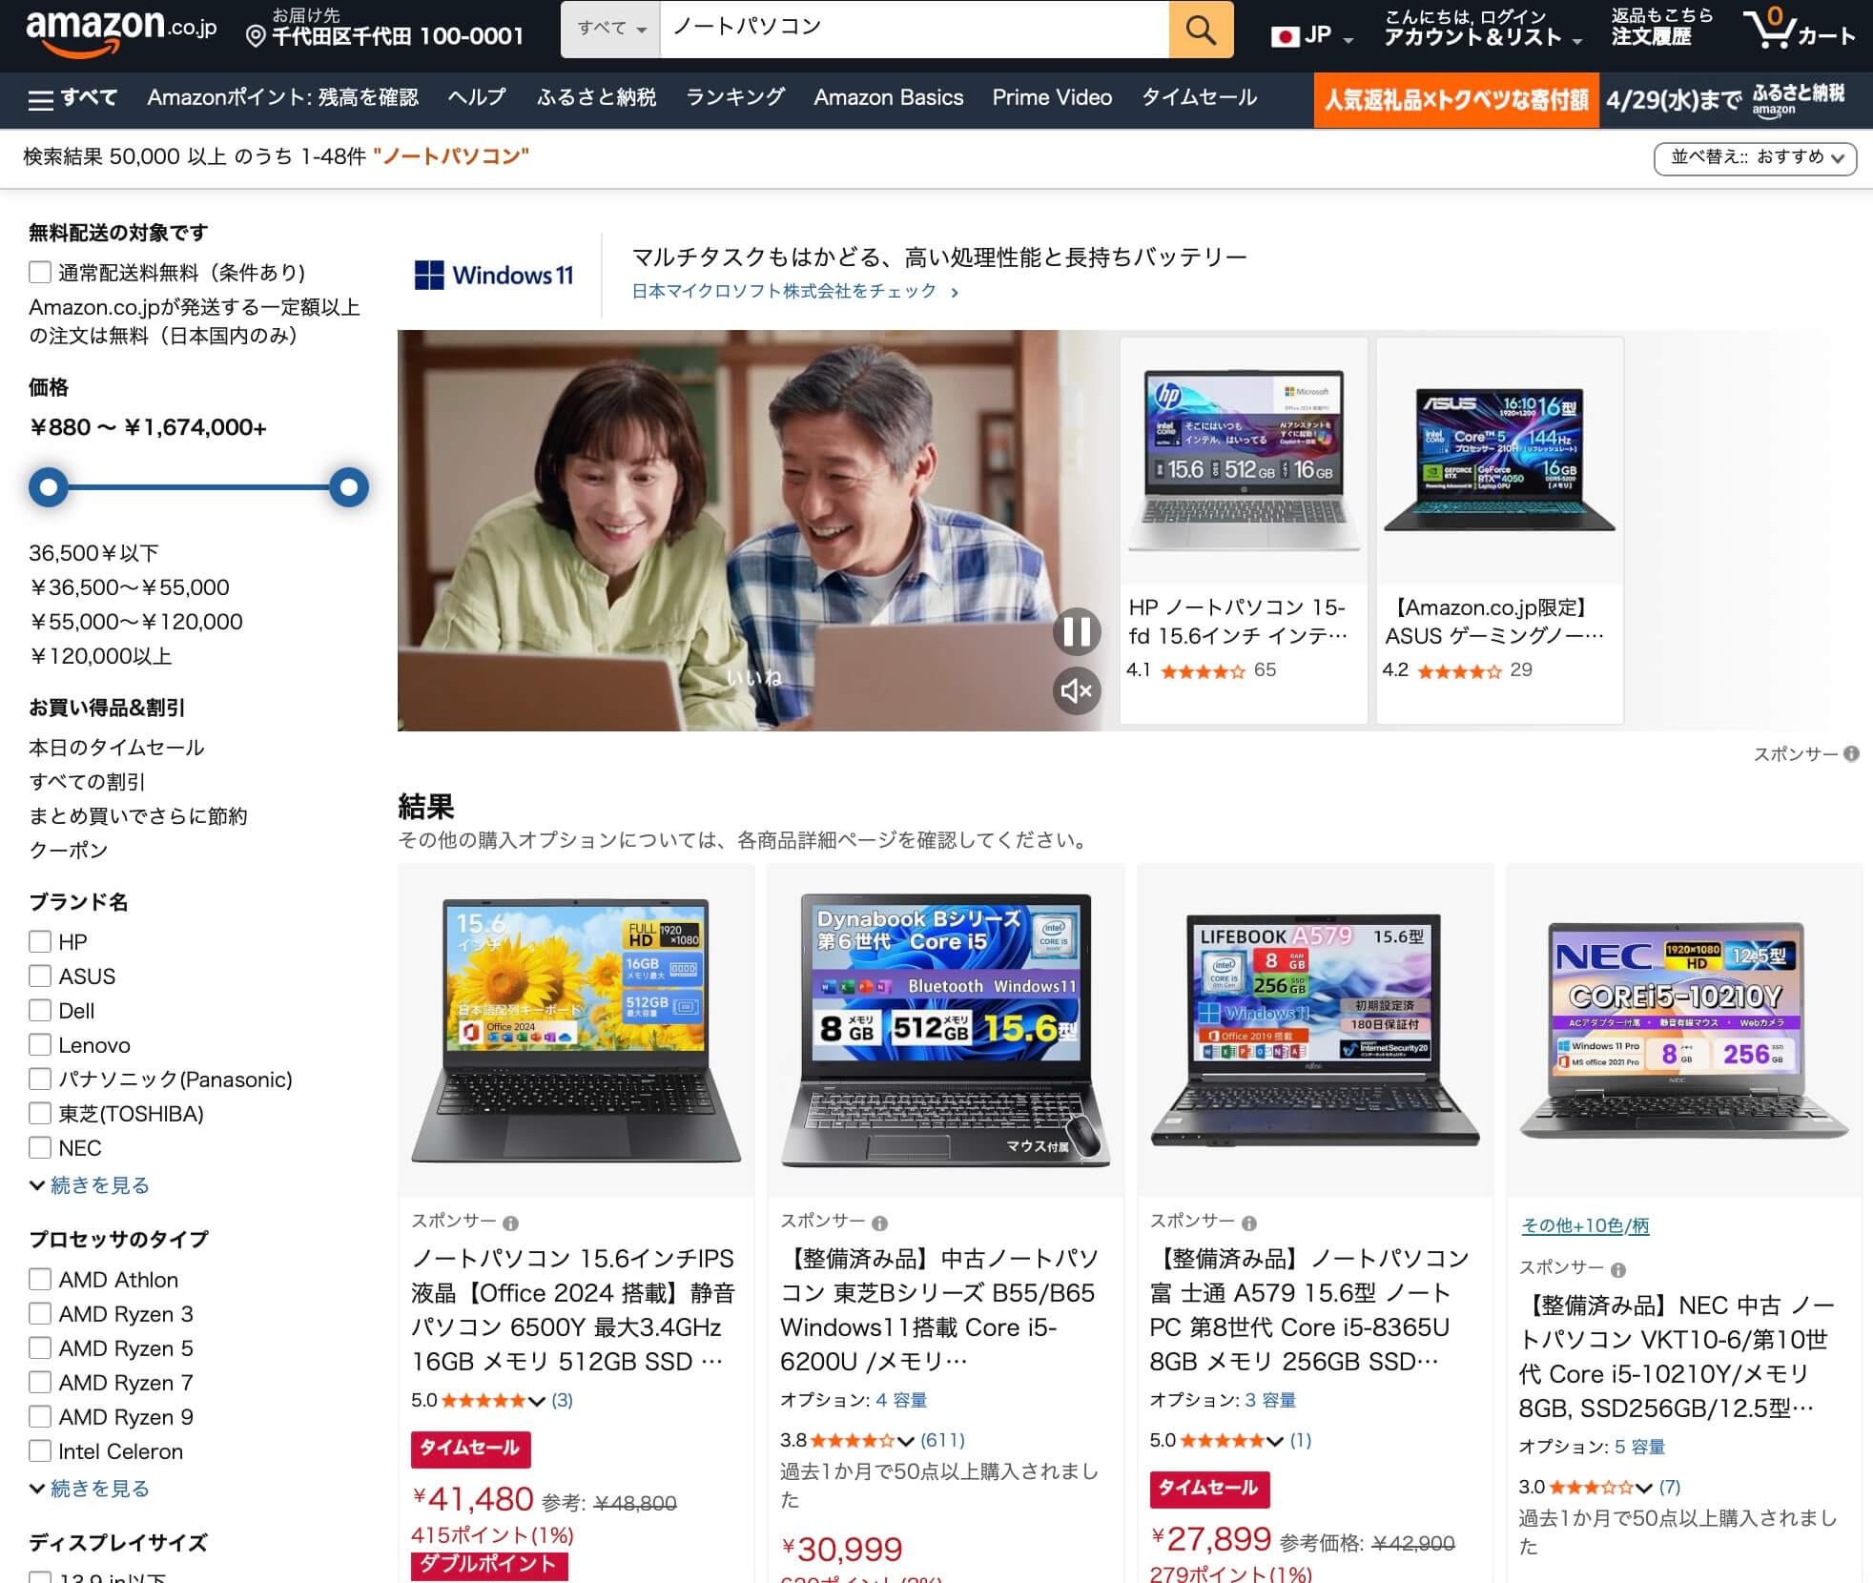1873x1583 pixels.
Task: Open その他+10色/柄 link on NEC listing
Action: point(1585,1226)
